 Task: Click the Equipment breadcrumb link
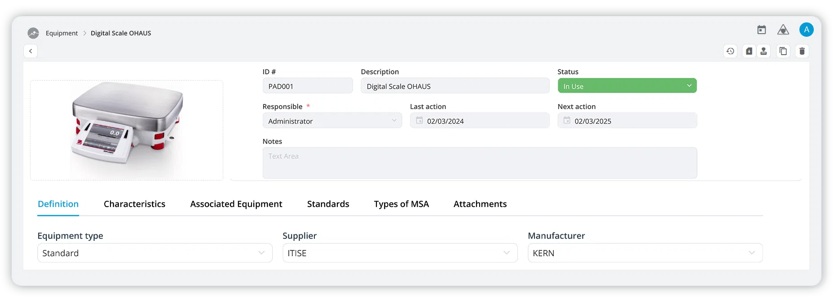(x=62, y=33)
